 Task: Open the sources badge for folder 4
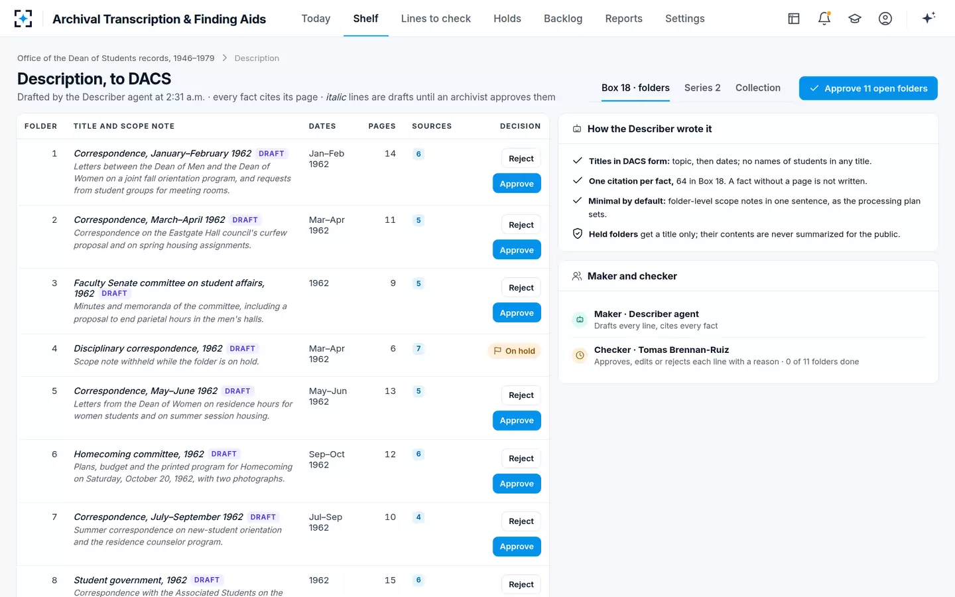(418, 349)
